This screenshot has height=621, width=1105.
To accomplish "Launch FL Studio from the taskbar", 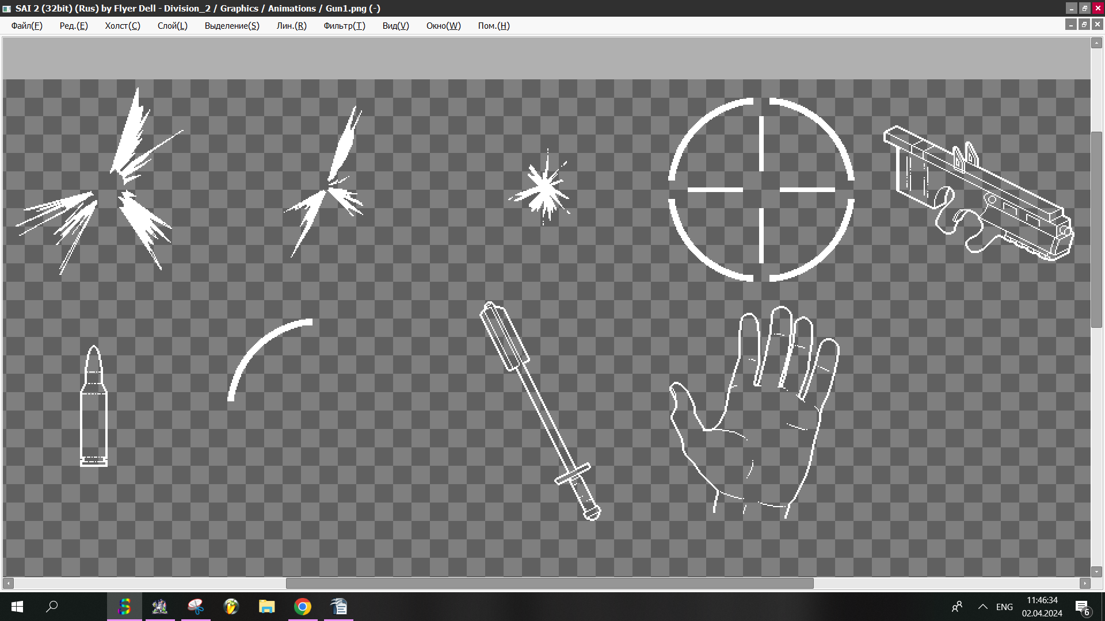I will point(231,607).
